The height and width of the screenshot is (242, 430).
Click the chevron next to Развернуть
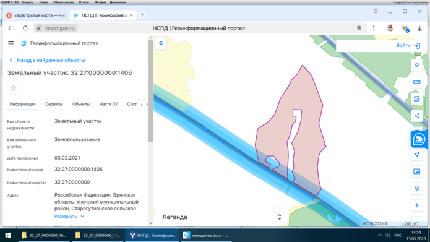(82, 216)
